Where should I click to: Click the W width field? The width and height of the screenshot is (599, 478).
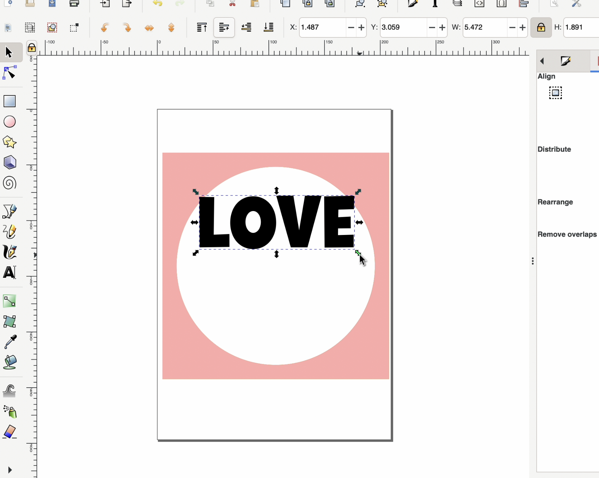[x=485, y=27]
